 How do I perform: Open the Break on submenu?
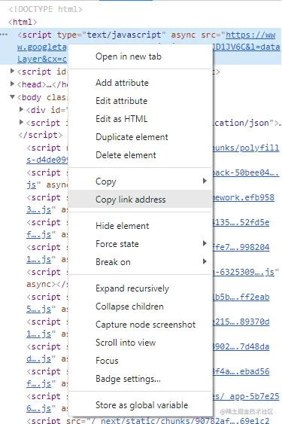point(140,262)
